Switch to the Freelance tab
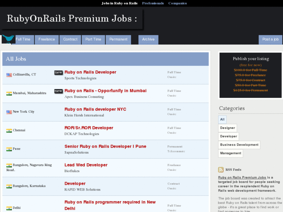283x212 pixels. tap(47, 40)
